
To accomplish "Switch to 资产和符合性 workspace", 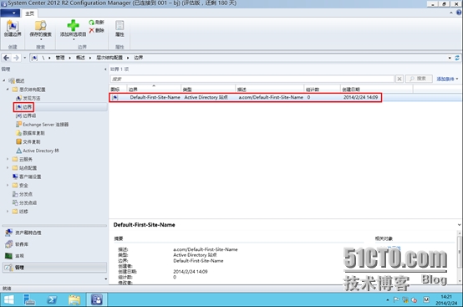I will pos(54,233).
